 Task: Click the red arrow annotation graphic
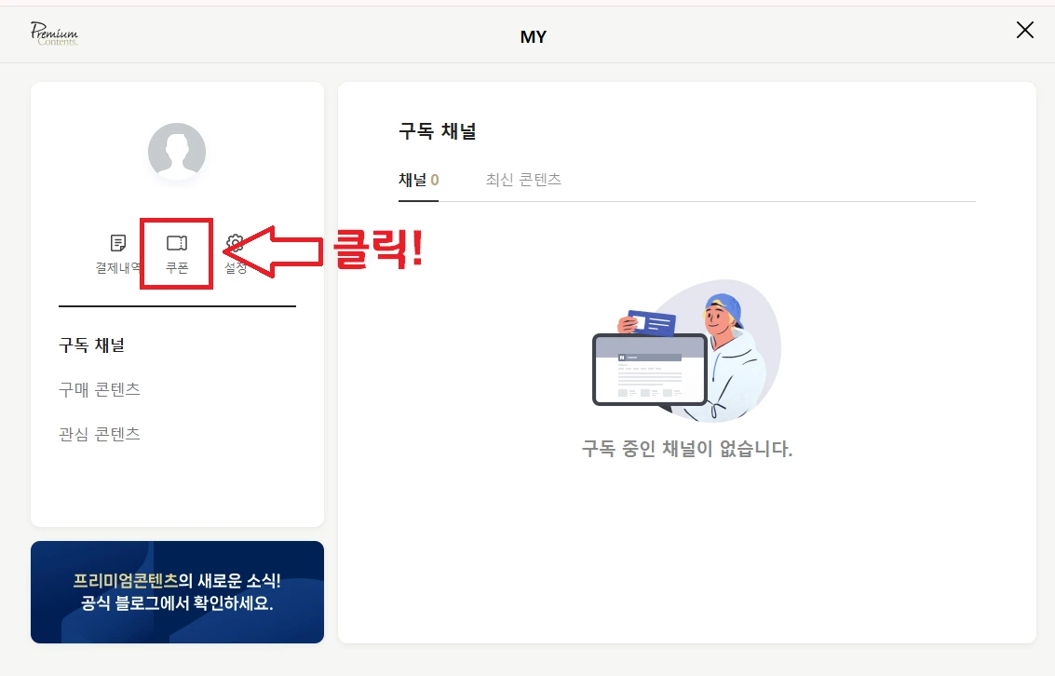[273, 251]
